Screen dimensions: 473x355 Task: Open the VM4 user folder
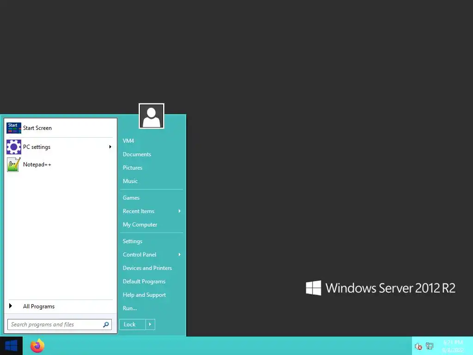128,141
